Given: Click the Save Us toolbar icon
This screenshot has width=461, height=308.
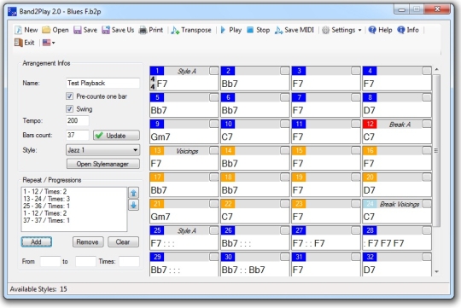Looking at the screenshot, I should pos(106,30).
